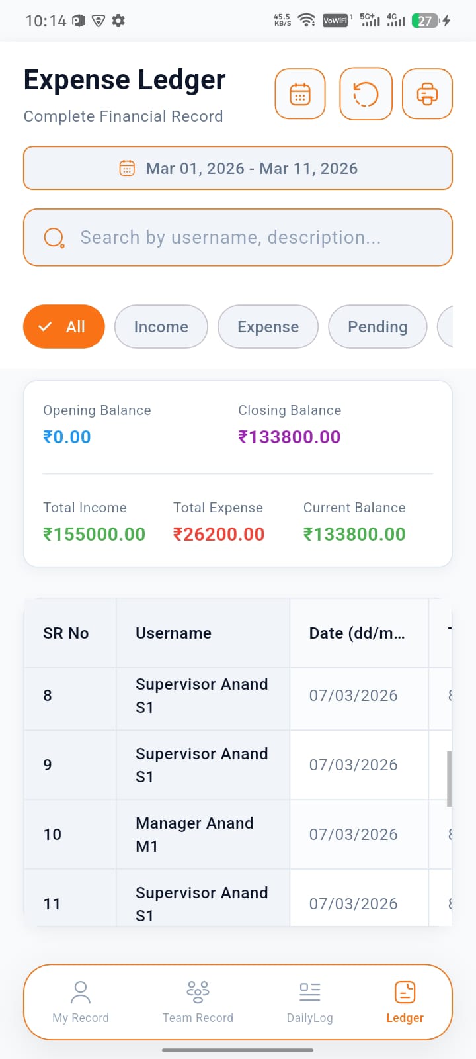Enable the Expense filter chip
This screenshot has width=476, height=1059.
click(268, 327)
